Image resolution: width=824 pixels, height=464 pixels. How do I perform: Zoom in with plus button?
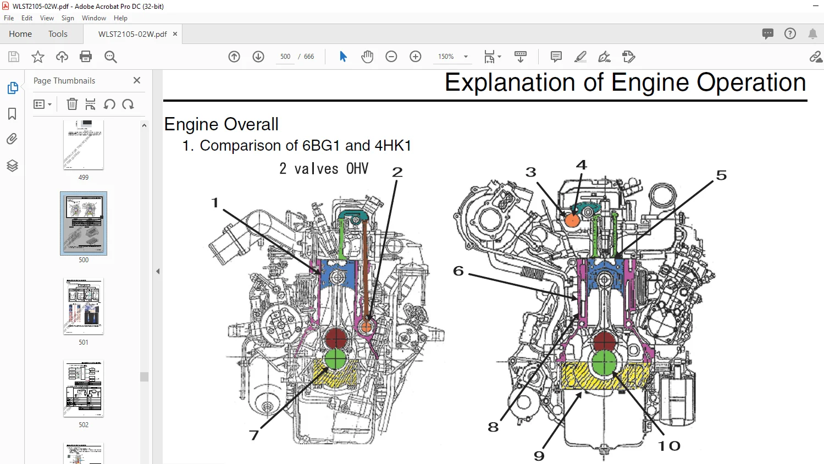click(x=416, y=57)
